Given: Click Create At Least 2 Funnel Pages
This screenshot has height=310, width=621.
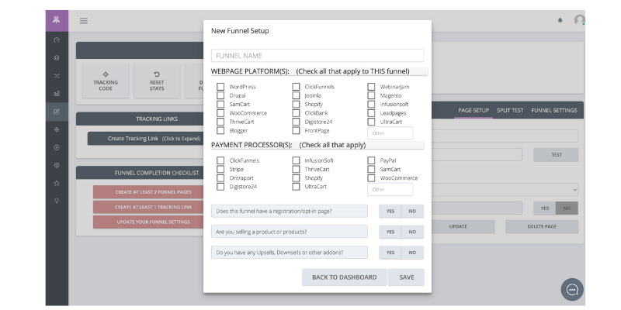Looking at the screenshot, I should (148, 191).
